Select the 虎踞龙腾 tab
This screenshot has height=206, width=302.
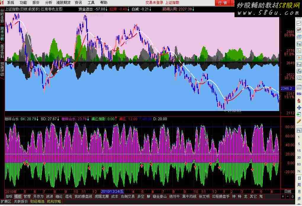(102, 196)
